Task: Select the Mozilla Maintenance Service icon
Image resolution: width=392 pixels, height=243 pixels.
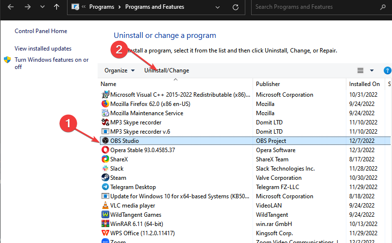Action: pos(105,113)
